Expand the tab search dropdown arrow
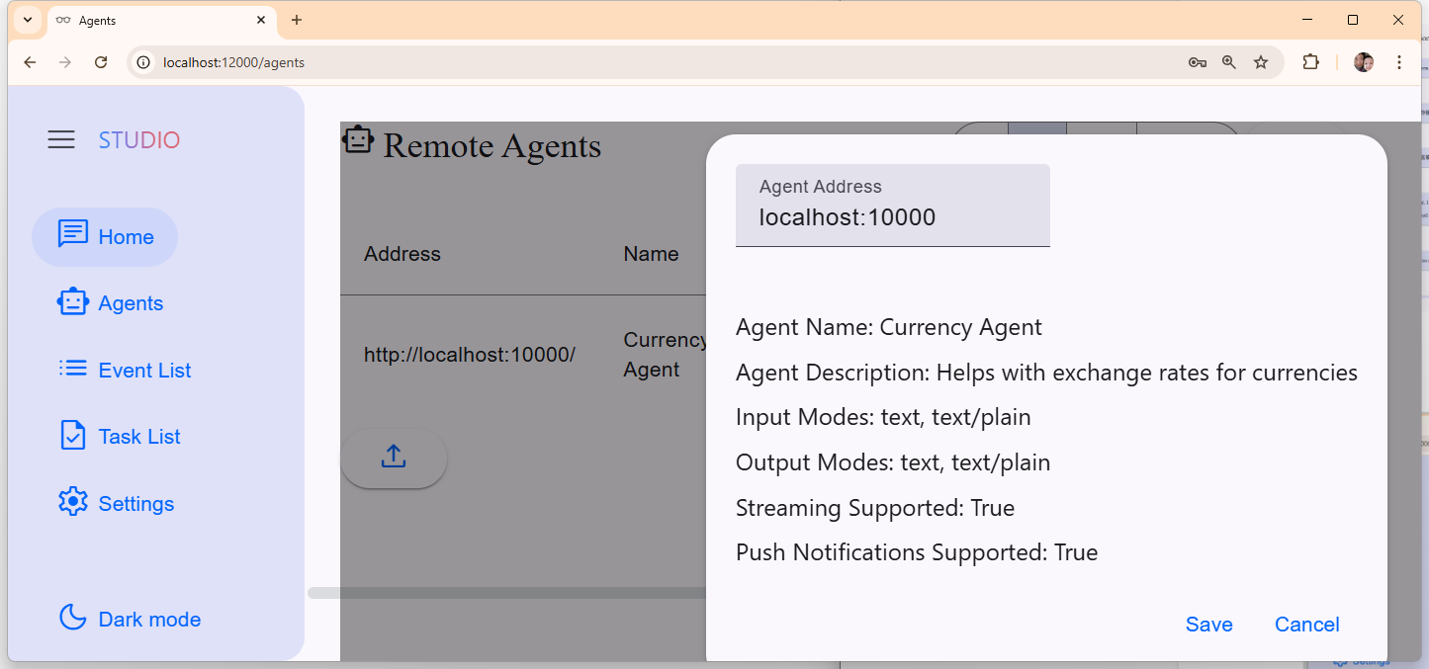 (x=28, y=20)
